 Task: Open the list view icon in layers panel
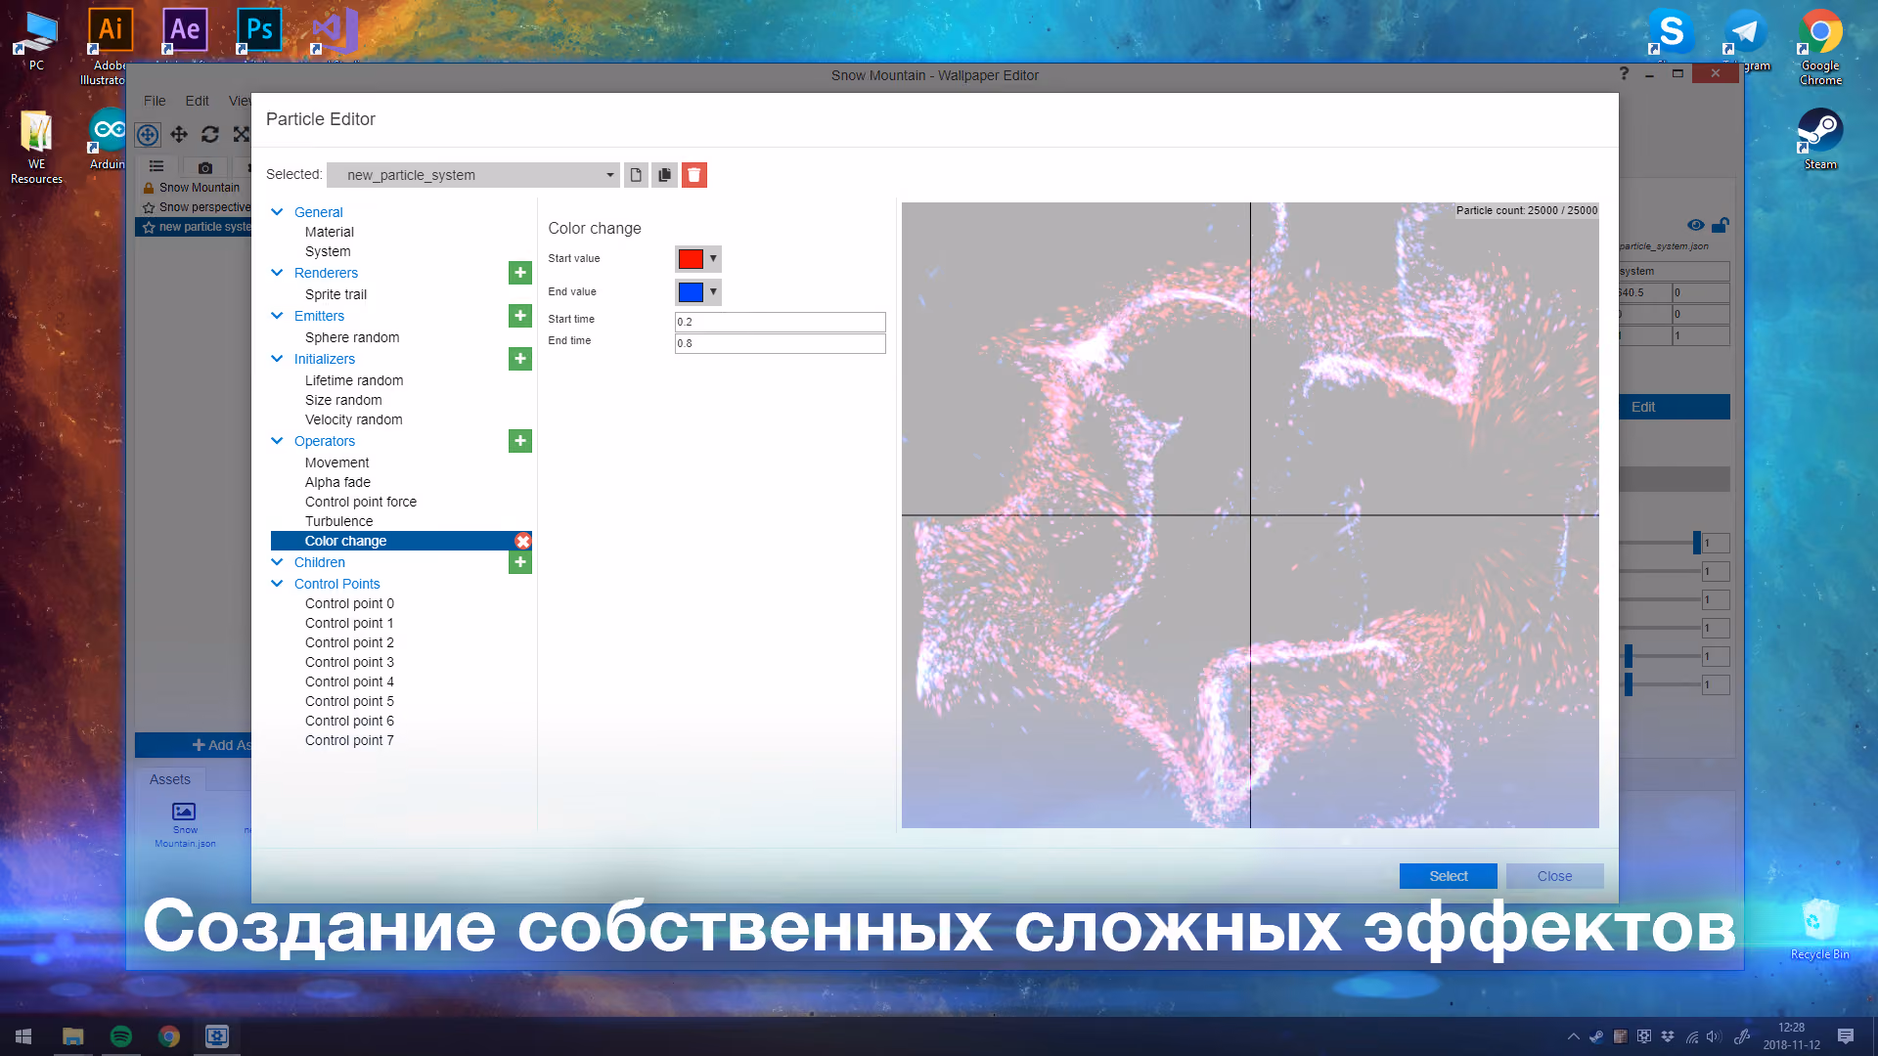pyautogui.click(x=156, y=167)
